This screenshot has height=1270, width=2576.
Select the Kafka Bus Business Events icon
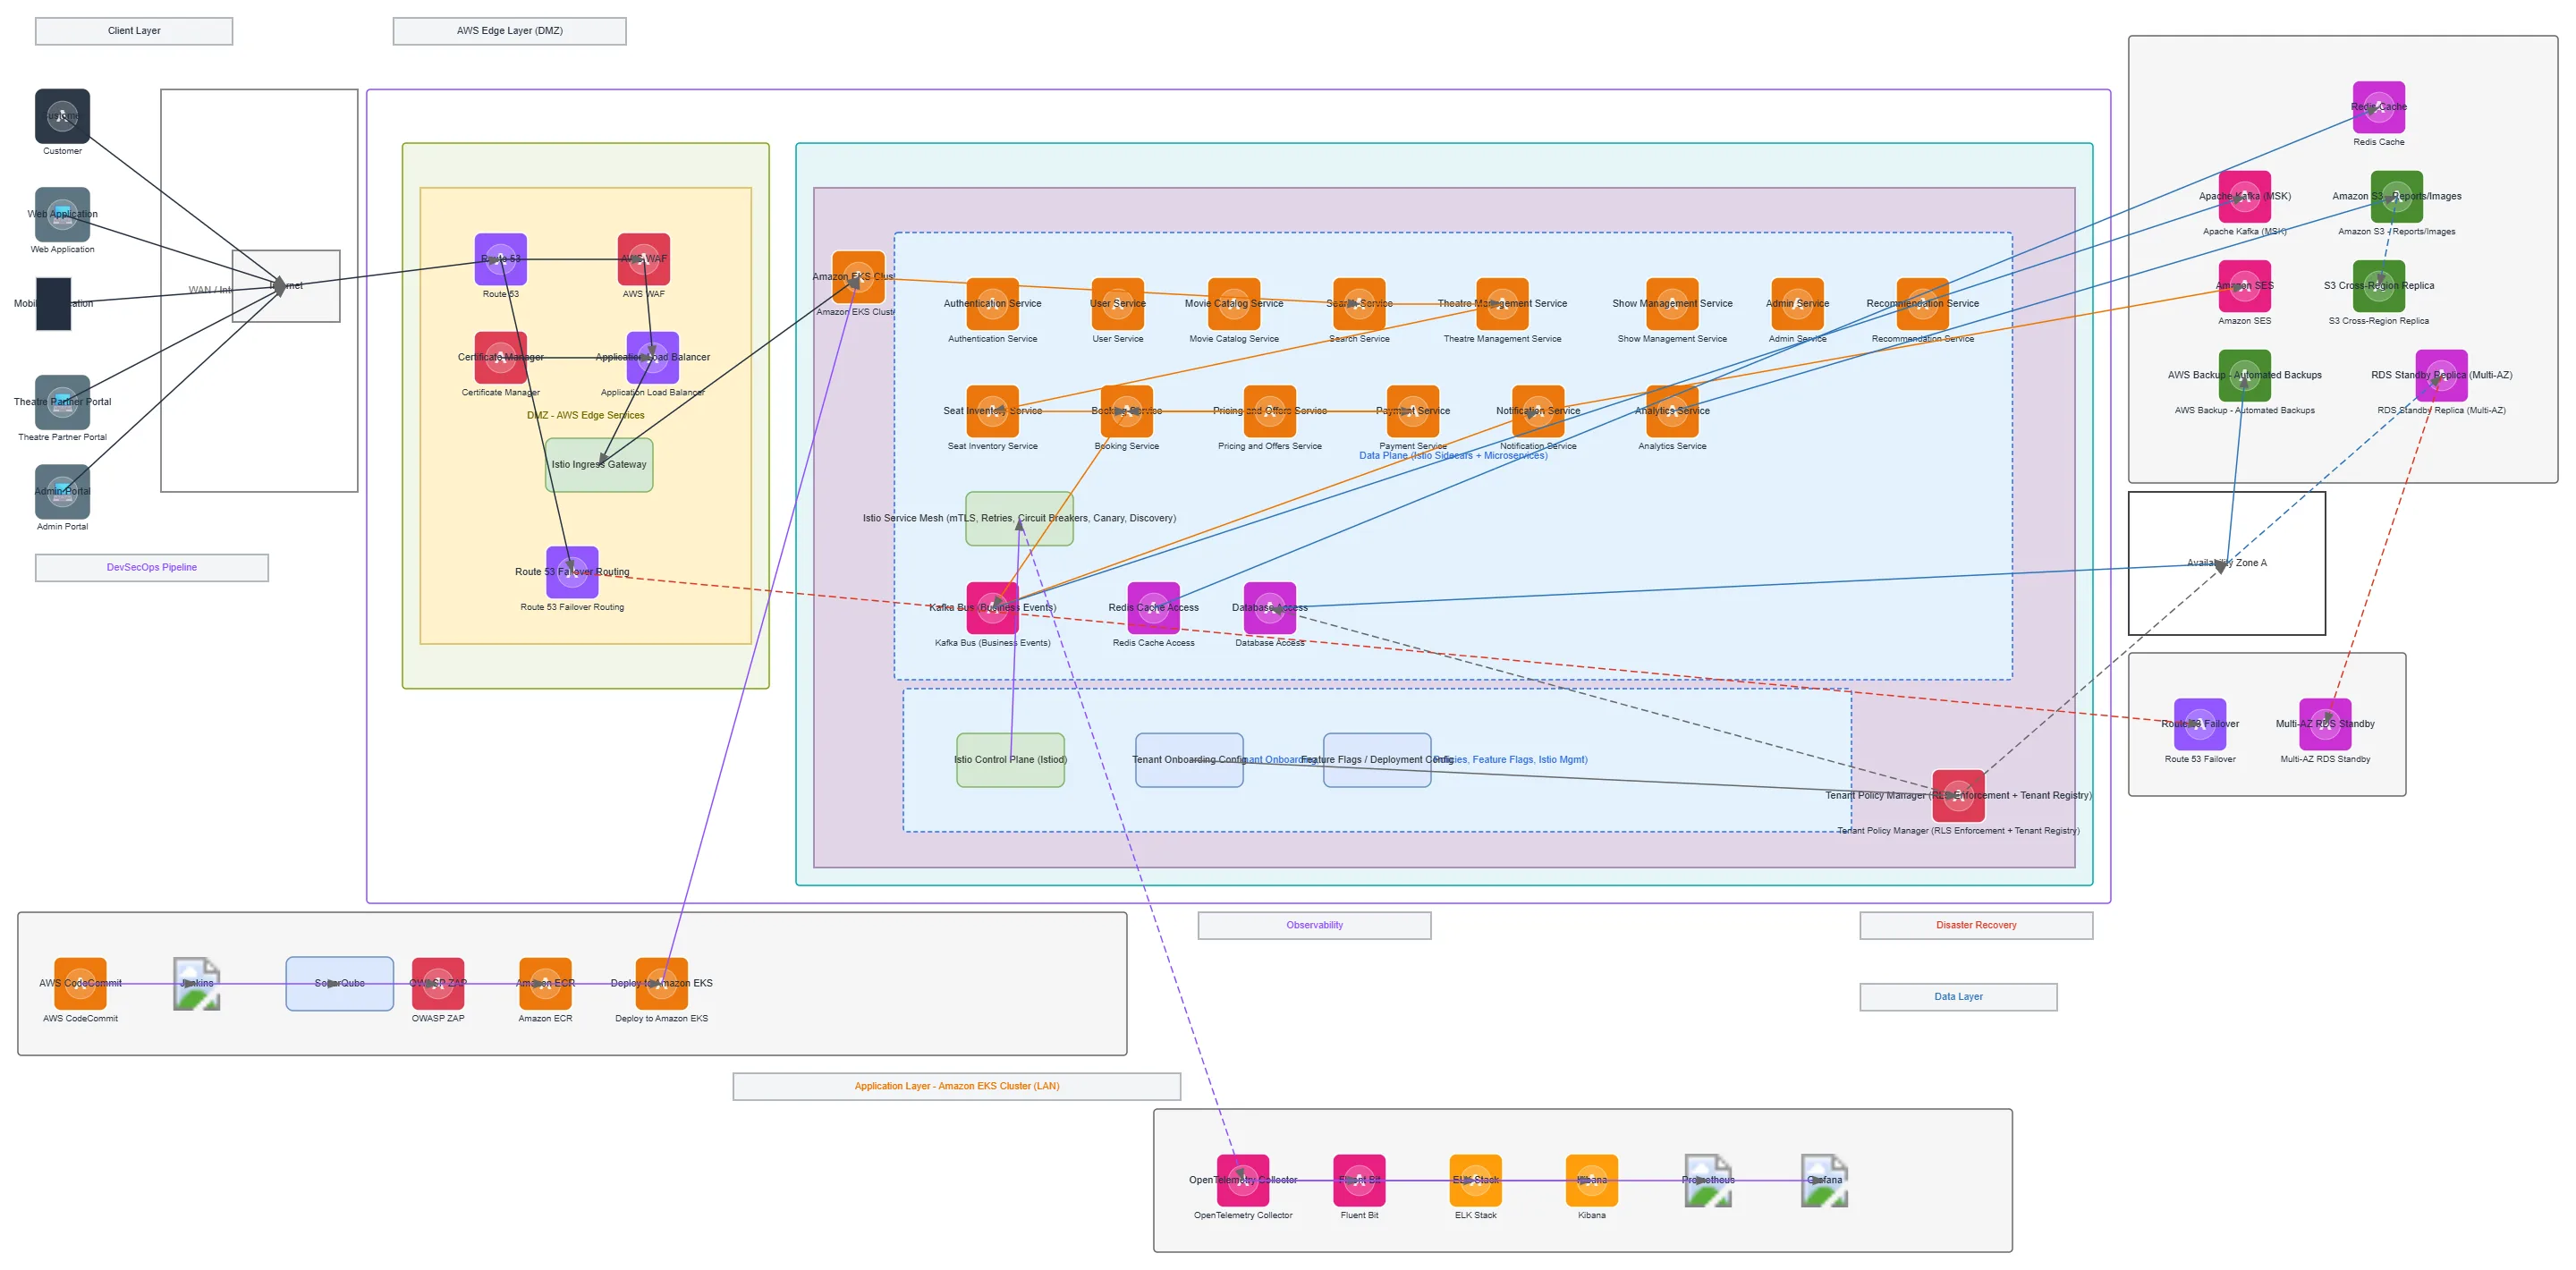pyautogui.click(x=992, y=608)
